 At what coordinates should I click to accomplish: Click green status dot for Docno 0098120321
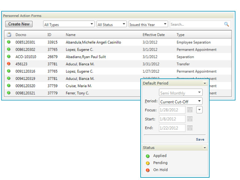point(9,93)
